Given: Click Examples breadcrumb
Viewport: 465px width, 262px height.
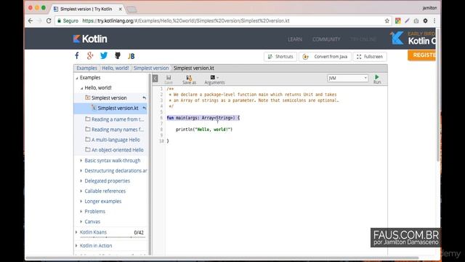Looking at the screenshot, I should [x=86, y=68].
